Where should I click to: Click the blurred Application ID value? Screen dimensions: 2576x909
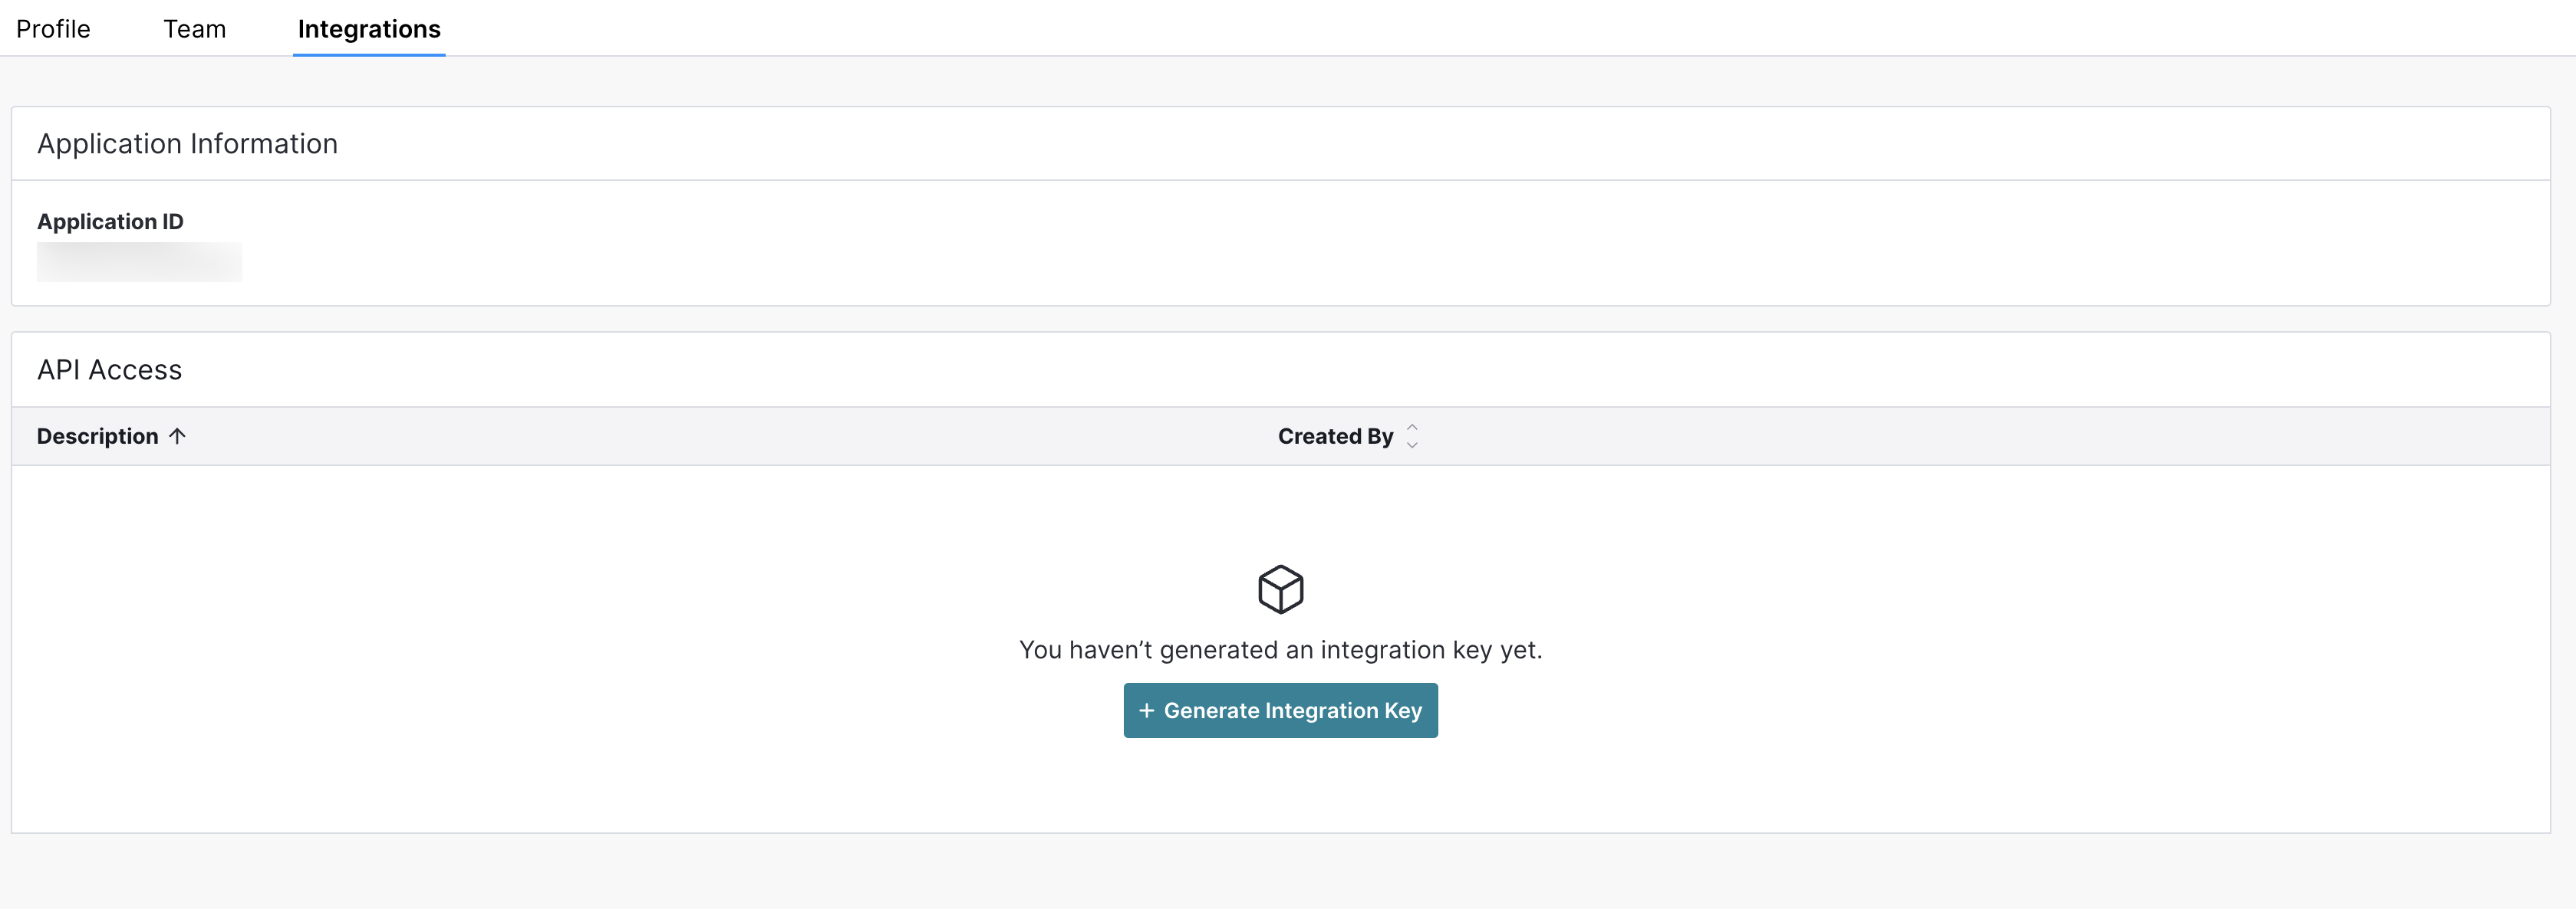tap(139, 261)
